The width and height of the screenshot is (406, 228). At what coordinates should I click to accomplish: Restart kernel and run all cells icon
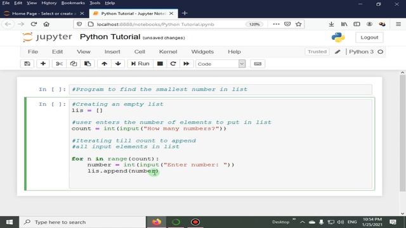[187, 64]
